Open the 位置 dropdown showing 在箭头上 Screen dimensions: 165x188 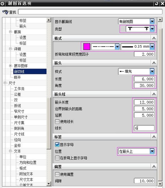pos(152,151)
